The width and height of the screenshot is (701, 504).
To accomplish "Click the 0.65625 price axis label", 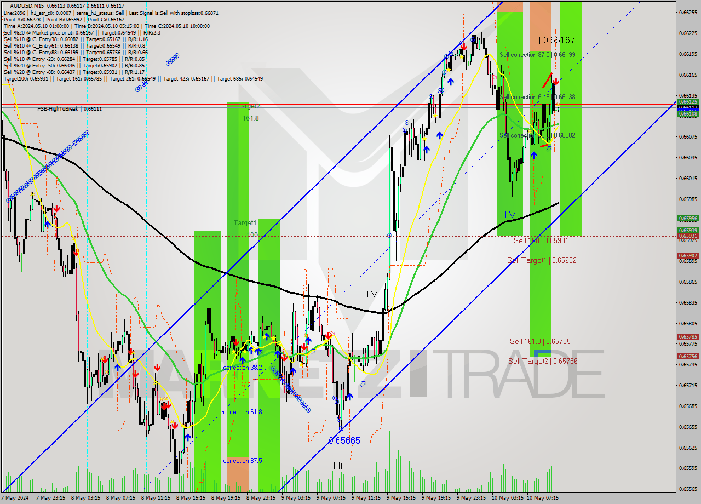I will pyautogui.click(x=688, y=448).
